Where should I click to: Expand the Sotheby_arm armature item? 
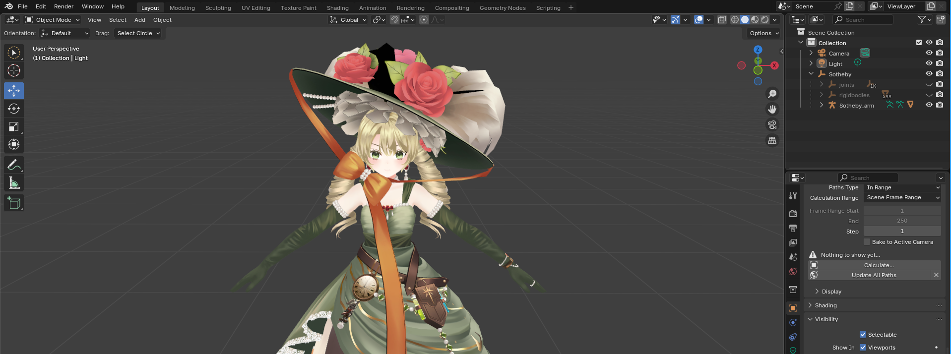click(822, 105)
